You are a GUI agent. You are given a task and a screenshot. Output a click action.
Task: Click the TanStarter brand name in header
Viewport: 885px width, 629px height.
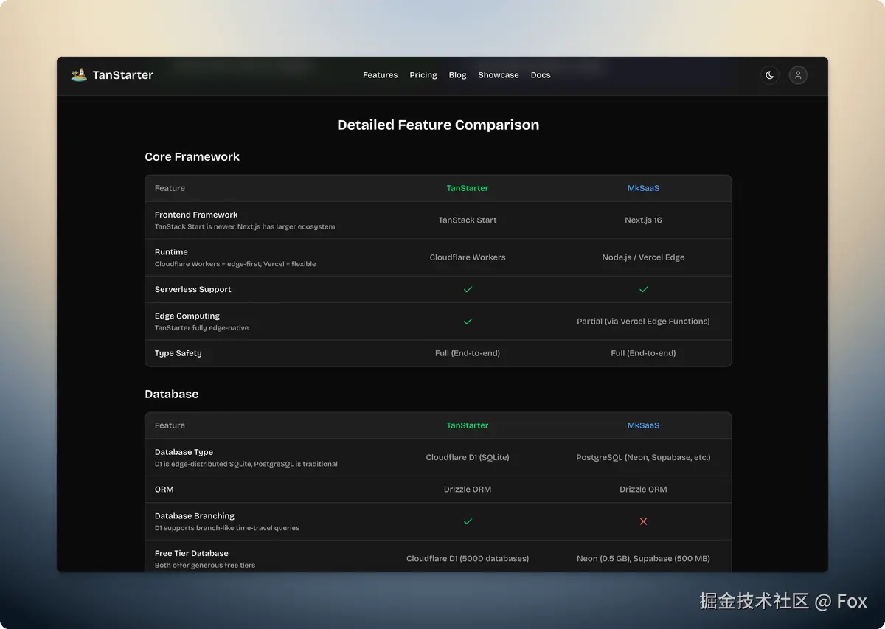(123, 74)
